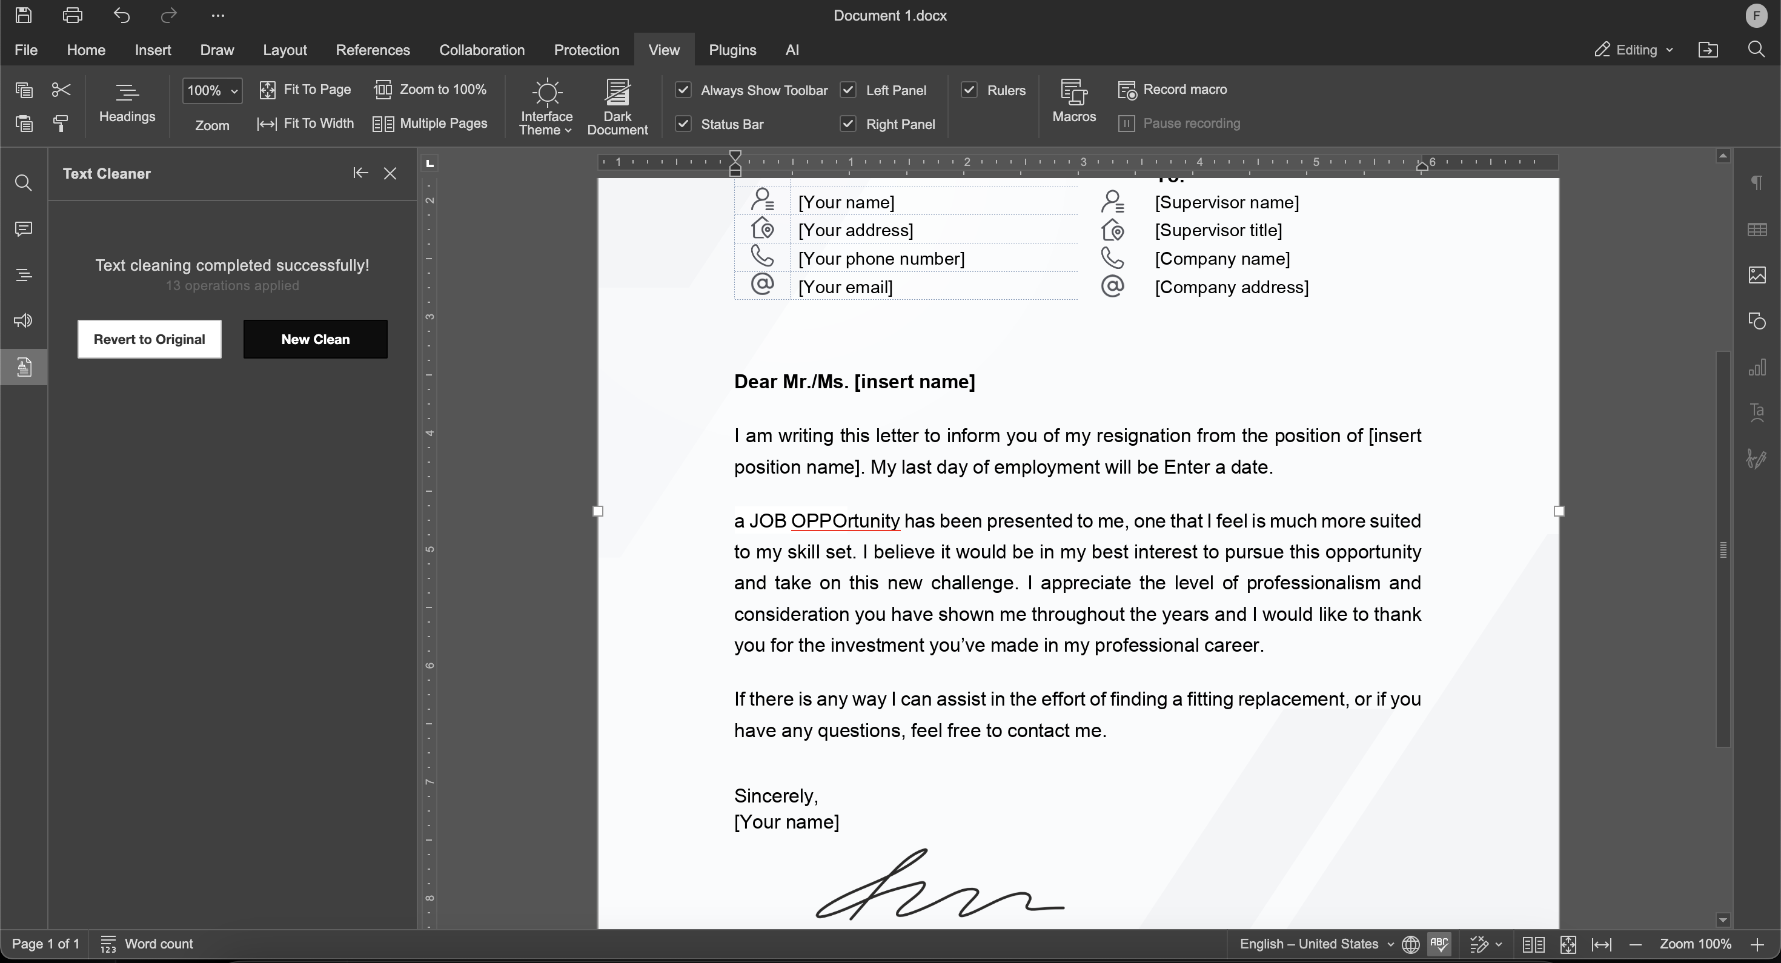Open the shape settings panel
Image resolution: width=1781 pixels, height=963 pixels.
[1758, 321]
